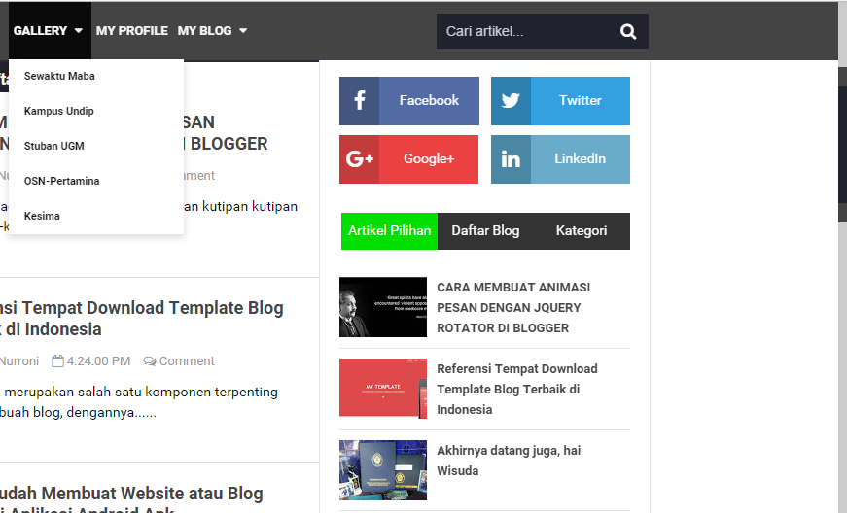The width and height of the screenshot is (847, 513).
Task: Click the Nurroni author link
Action: 19,360
